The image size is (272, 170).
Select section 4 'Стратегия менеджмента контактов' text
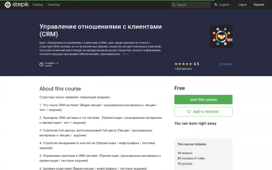97,146
